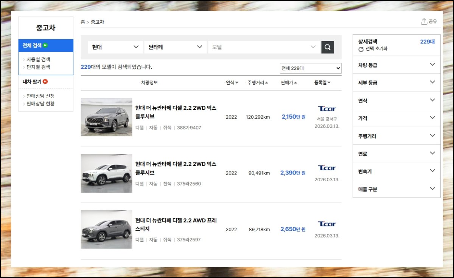Click the search magnifier button
Screen dimensions: 454x278
[x=328, y=47]
